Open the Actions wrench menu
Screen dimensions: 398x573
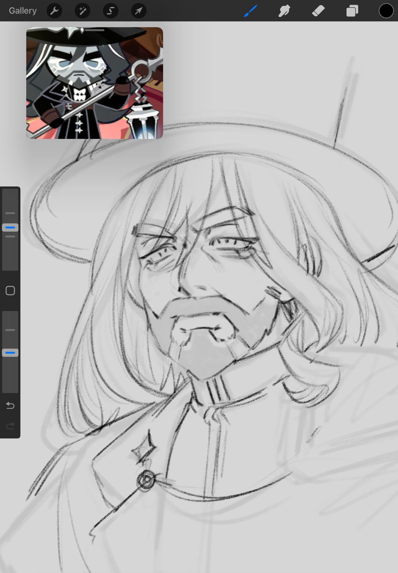pos(54,11)
